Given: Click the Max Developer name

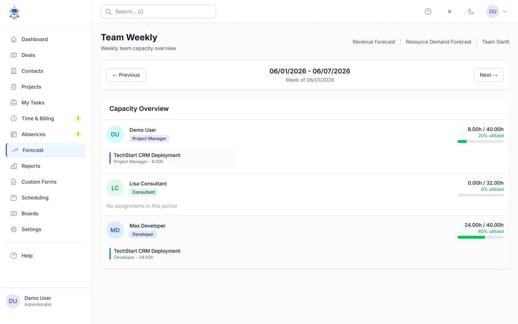Looking at the screenshot, I should click(148, 226).
